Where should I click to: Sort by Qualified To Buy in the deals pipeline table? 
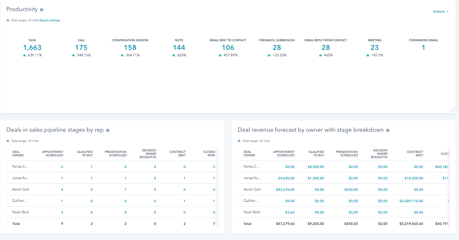click(85, 154)
